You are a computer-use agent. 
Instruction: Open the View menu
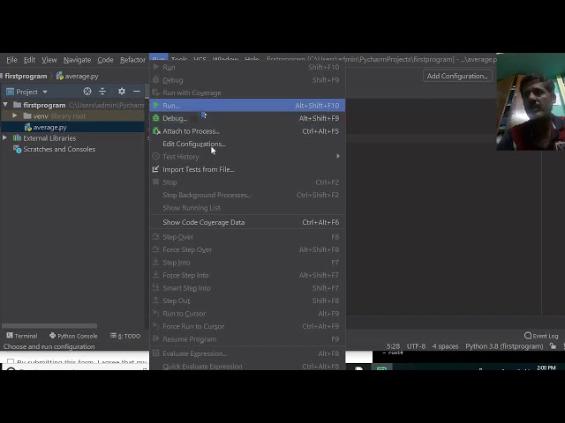click(x=49, y=60)
